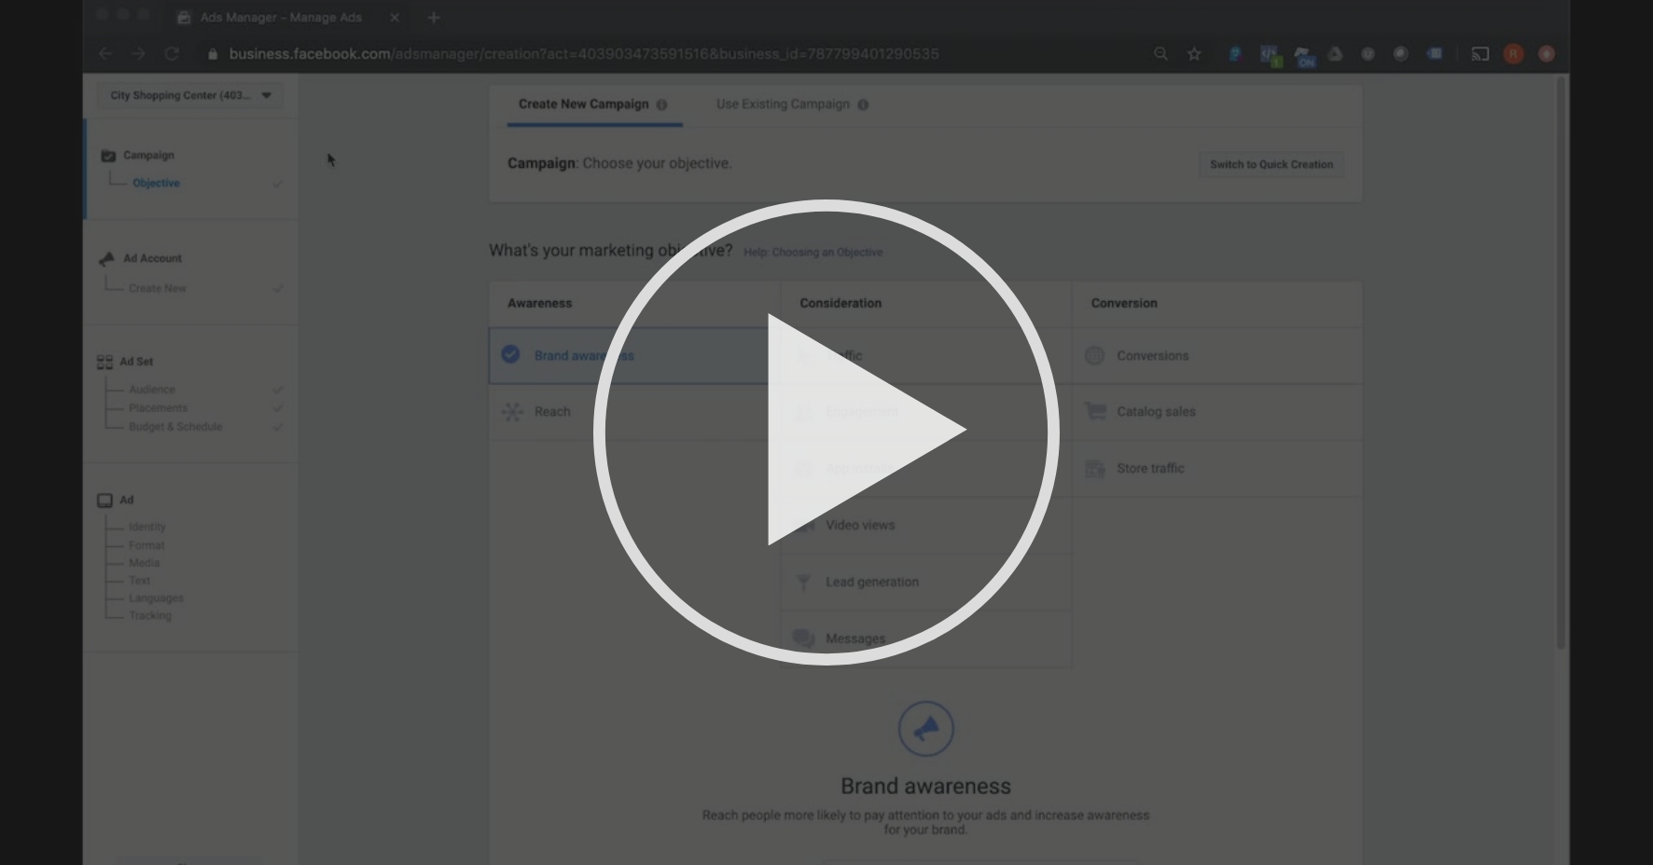Click the Ad Set grid icon
Screen dimensions: 1653x865
(104, 362)
